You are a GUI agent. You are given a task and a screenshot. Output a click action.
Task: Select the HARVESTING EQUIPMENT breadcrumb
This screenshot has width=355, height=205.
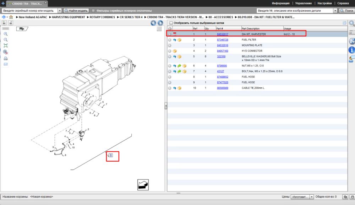click(69, 17)
